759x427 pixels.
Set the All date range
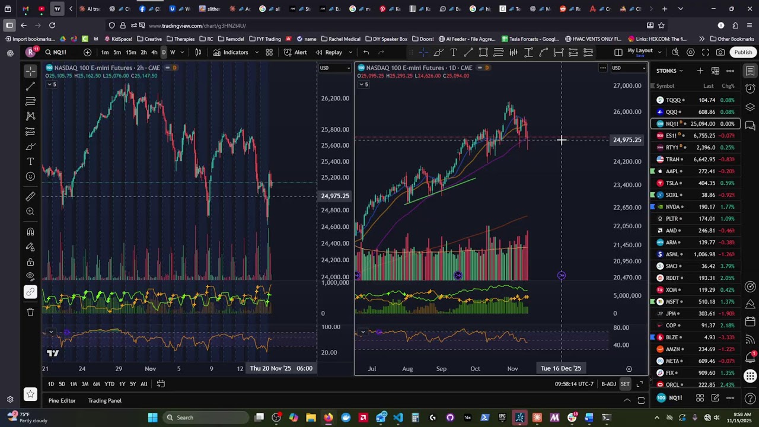point(143,384)
